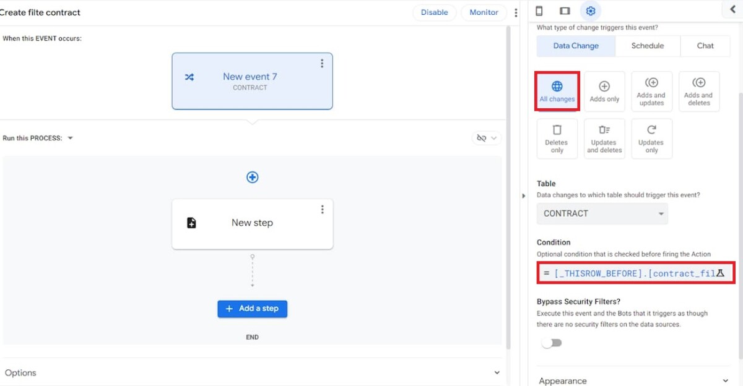Switch to the Schedule tab
The height and width of the screenshot is (386, 743).
coord(647,45)
